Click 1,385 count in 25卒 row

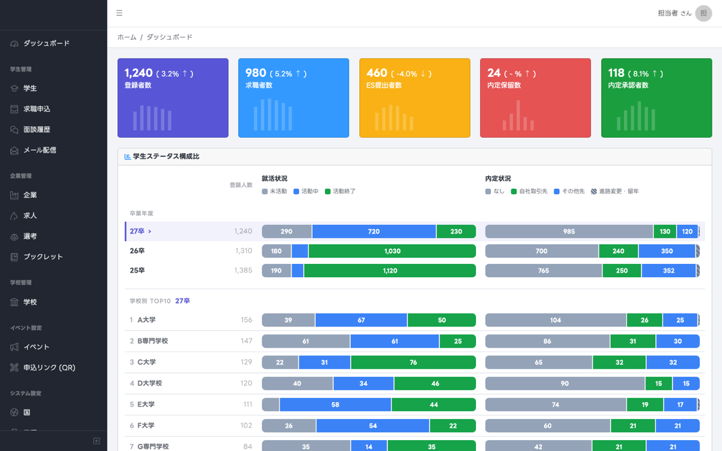coord(243,271)
